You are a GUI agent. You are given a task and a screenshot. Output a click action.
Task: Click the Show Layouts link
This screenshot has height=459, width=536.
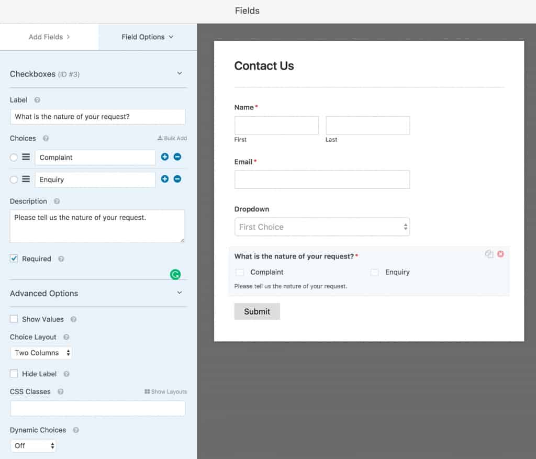pyautogui.click(x=165, y=391)
